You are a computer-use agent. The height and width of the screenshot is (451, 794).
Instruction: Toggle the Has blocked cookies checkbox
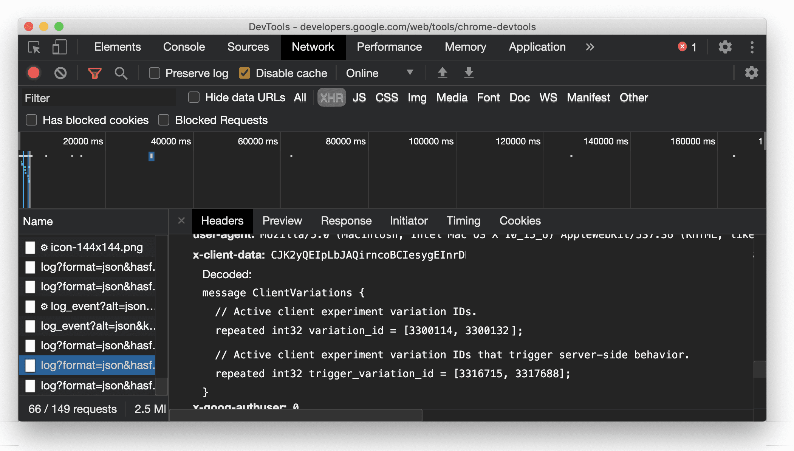coord(32,120)
